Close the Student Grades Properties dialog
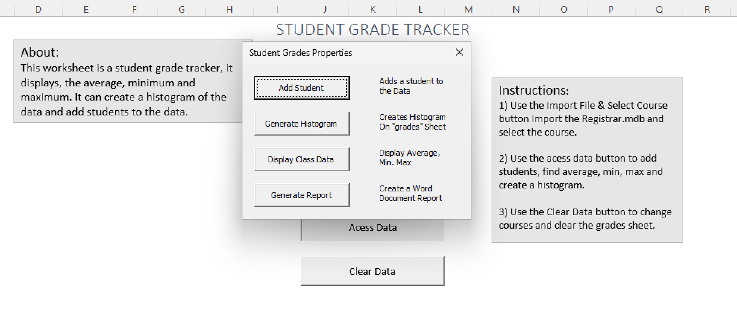The width and height of the screenshot is (737, 321). coord(460,53)
